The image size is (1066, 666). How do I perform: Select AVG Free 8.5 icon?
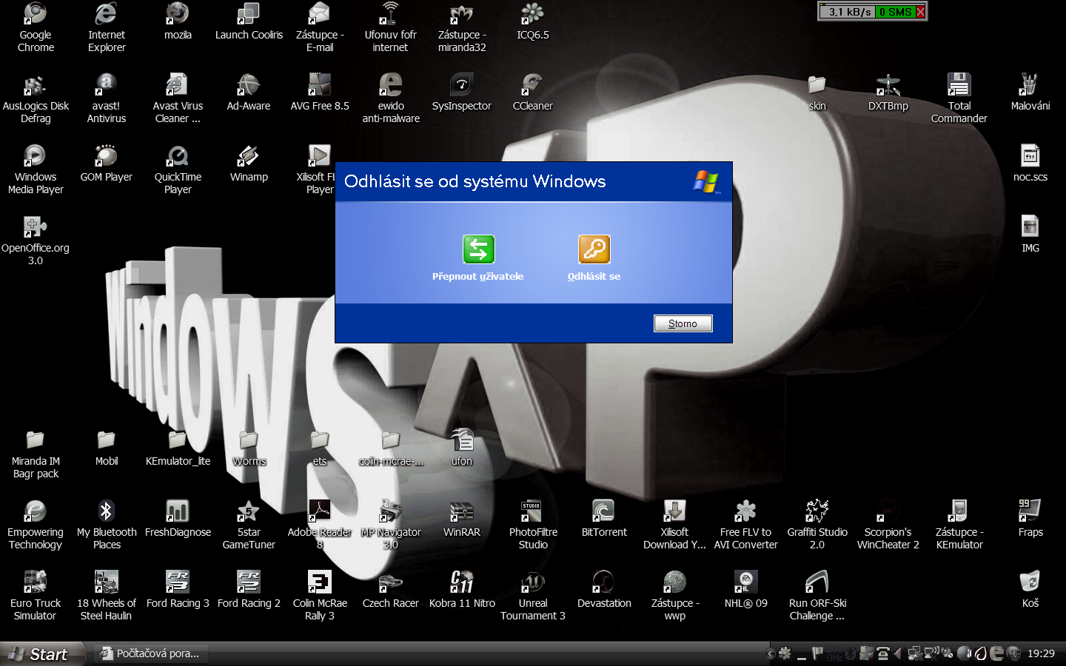click(x=320, y=85)
